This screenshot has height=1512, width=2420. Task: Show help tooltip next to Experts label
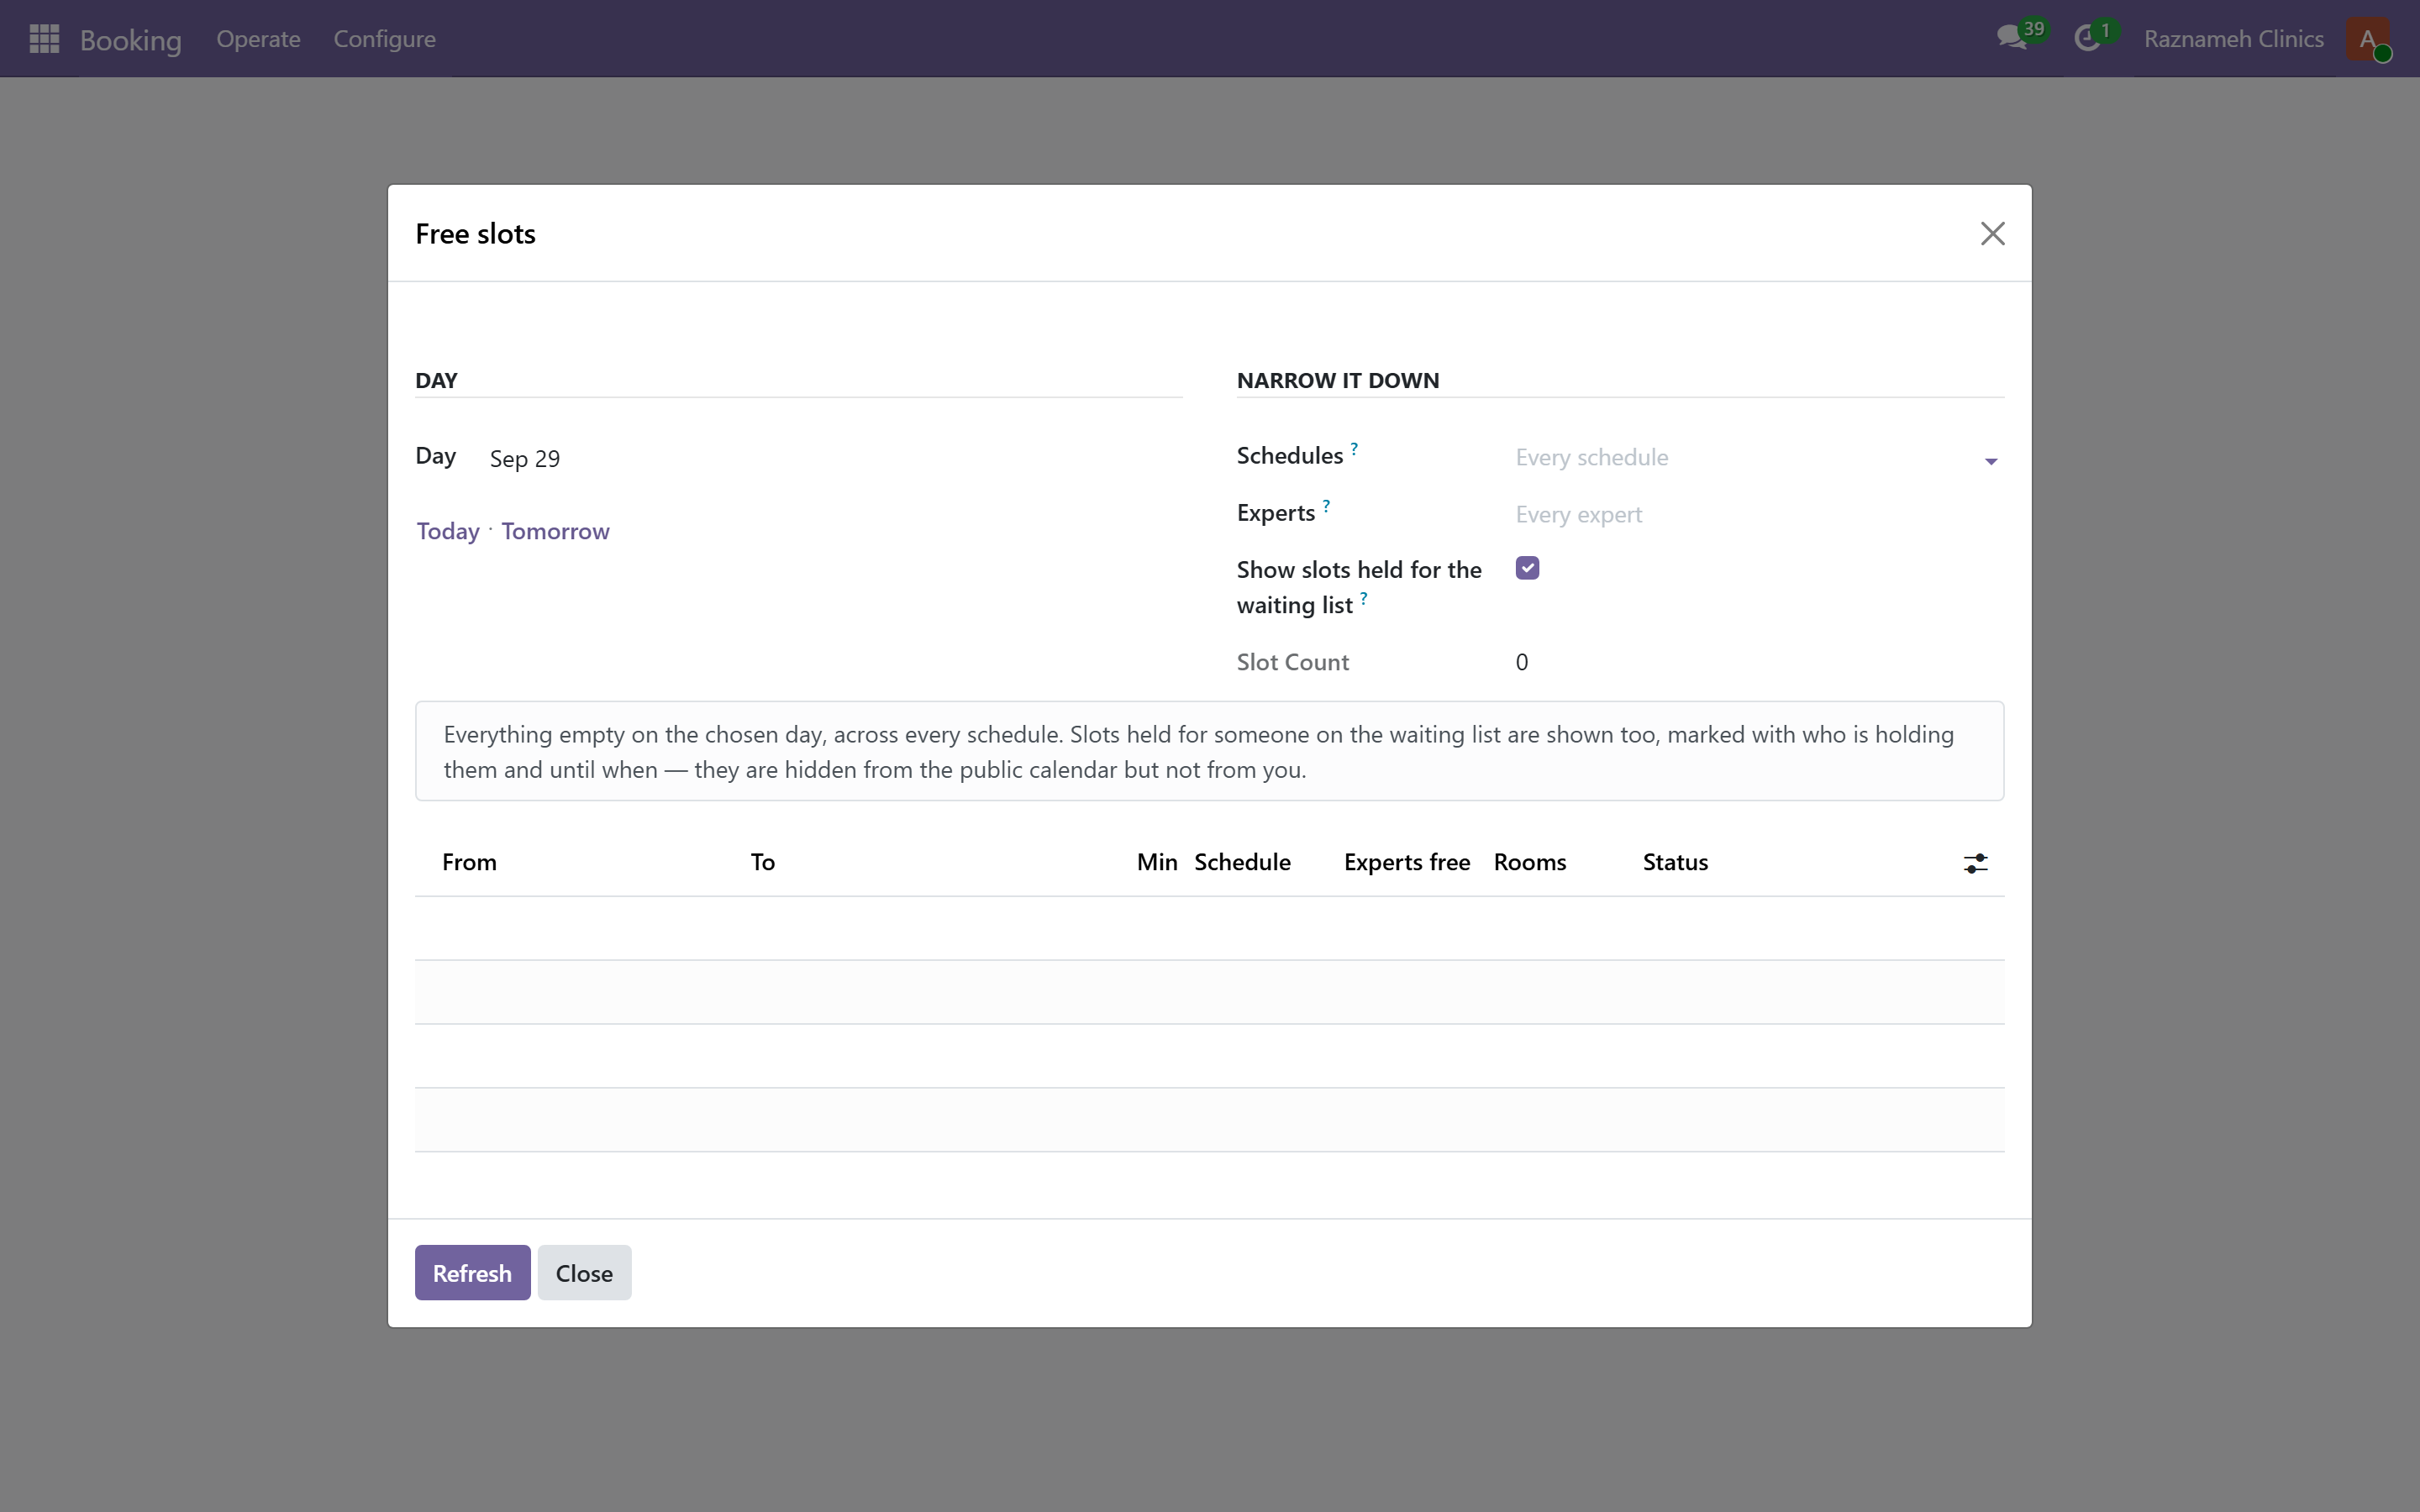coord(1326,506)
